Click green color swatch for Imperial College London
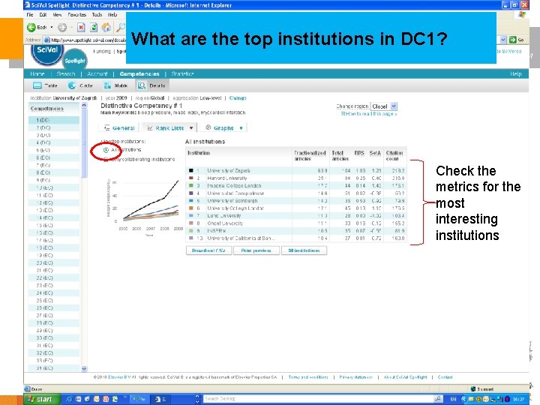Viewport: 540px width, 405px height. point(191,186)
